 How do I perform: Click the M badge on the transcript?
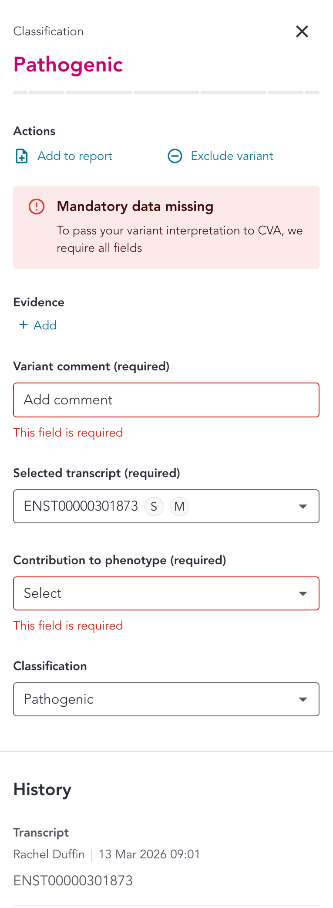point(179,507)
